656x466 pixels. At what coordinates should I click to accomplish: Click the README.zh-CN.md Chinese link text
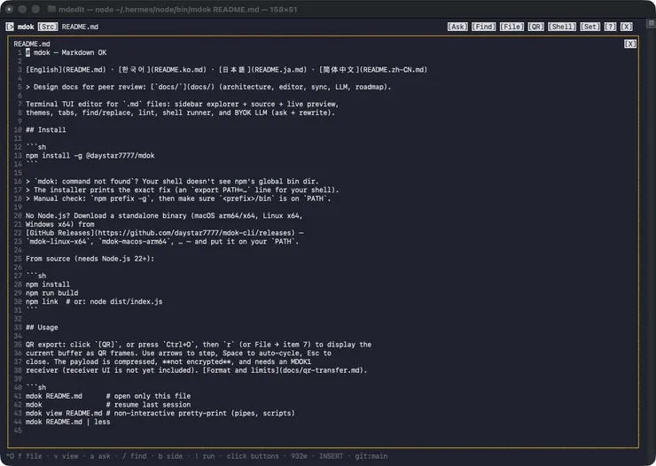click(373, 70)
